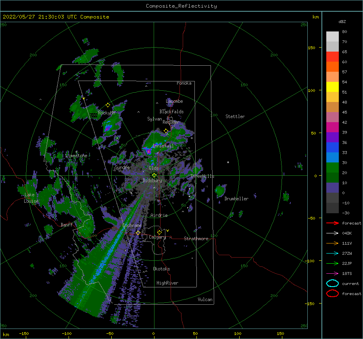Select yellow swatch between 54 and 51 dBZ
363x339 pixels.
click(x=332, y=87)
